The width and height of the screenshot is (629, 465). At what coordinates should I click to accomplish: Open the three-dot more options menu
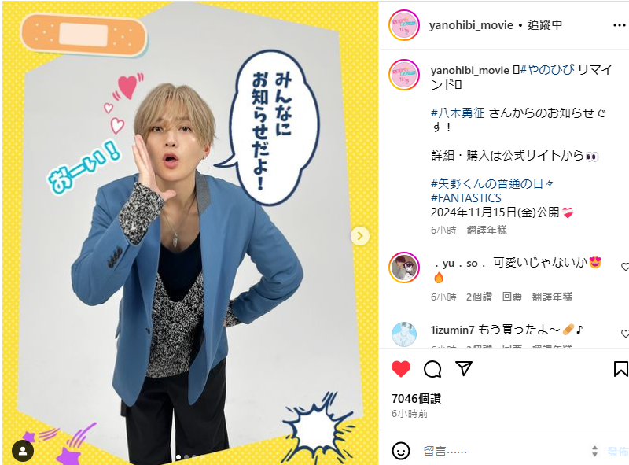(620, 25)
